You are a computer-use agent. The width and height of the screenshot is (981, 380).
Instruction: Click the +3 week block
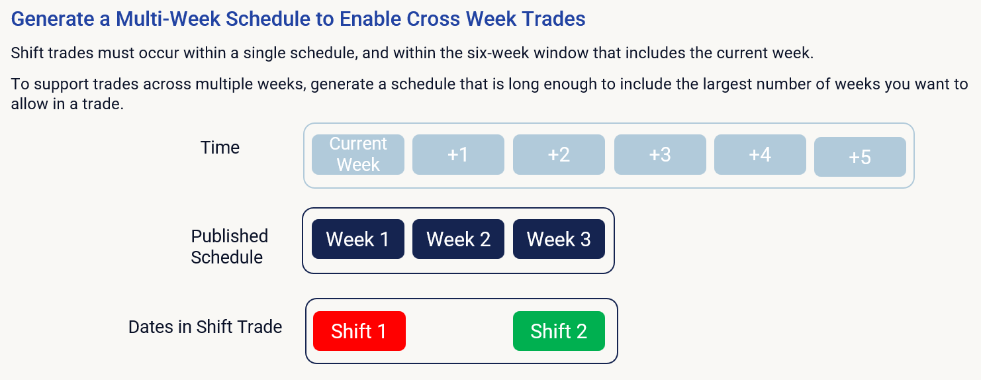660,155
